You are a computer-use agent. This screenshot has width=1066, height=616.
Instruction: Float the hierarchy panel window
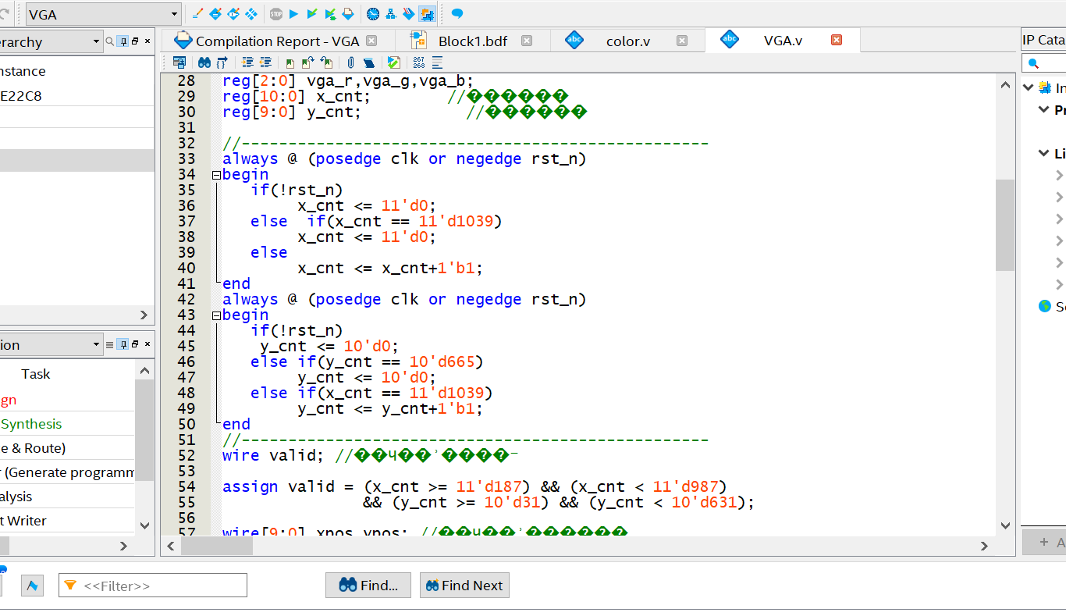(135, 41)
